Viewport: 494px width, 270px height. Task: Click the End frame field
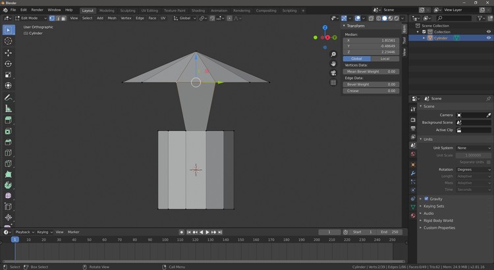point(388,232)
